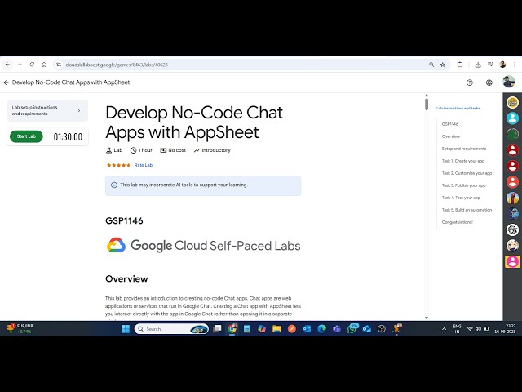Open the language globe icon
This screenshot has height=392, width=522.
pos(489,82)
